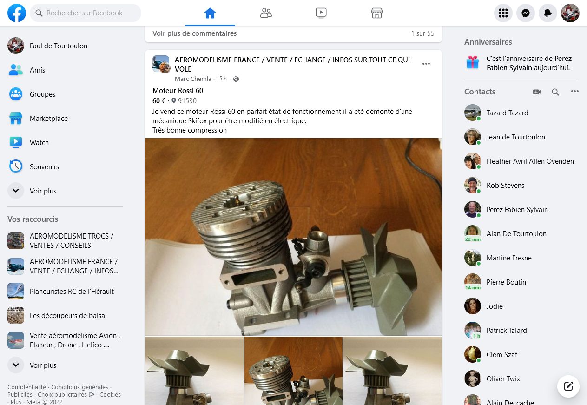Open Messenger from top bar
The image size is (587, 405).
tap(526, 13)
